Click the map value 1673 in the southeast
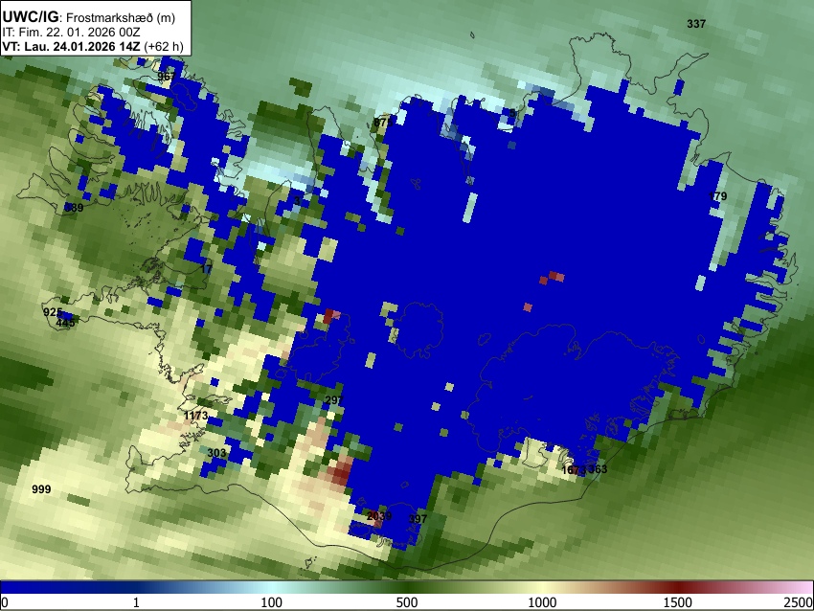 [x=574, y=470]
